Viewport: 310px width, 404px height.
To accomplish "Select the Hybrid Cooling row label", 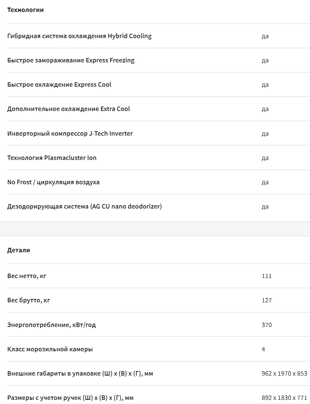I will [79, 36].
